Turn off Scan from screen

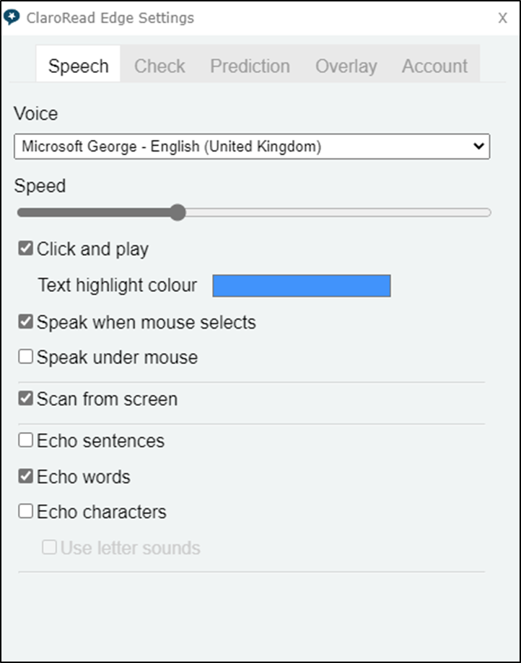(x=26, y=399)
